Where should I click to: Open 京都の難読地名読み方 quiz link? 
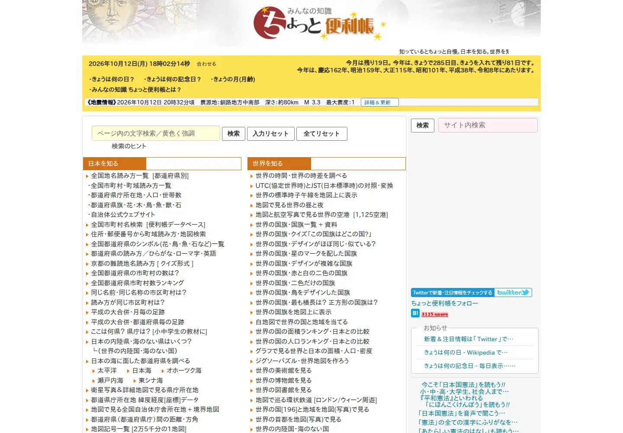(142, 264)
